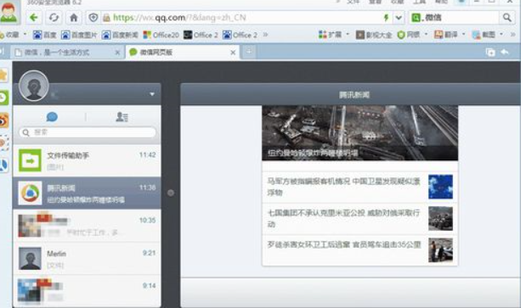Viewport: 526px width, 308px height.
Task: Reload the page with the refresh icon
Action: point(54,18)
